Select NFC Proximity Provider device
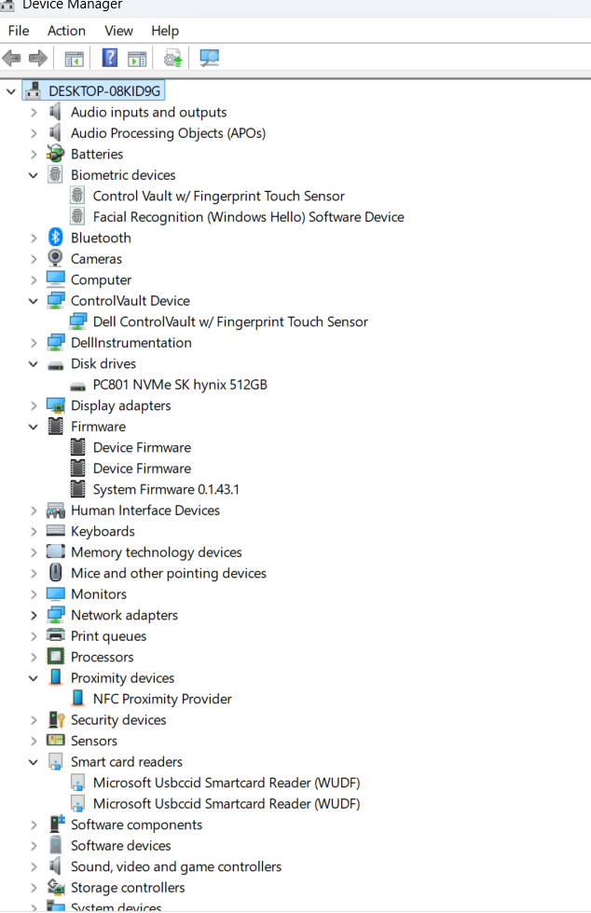591x913 pixels. (162, 699)
